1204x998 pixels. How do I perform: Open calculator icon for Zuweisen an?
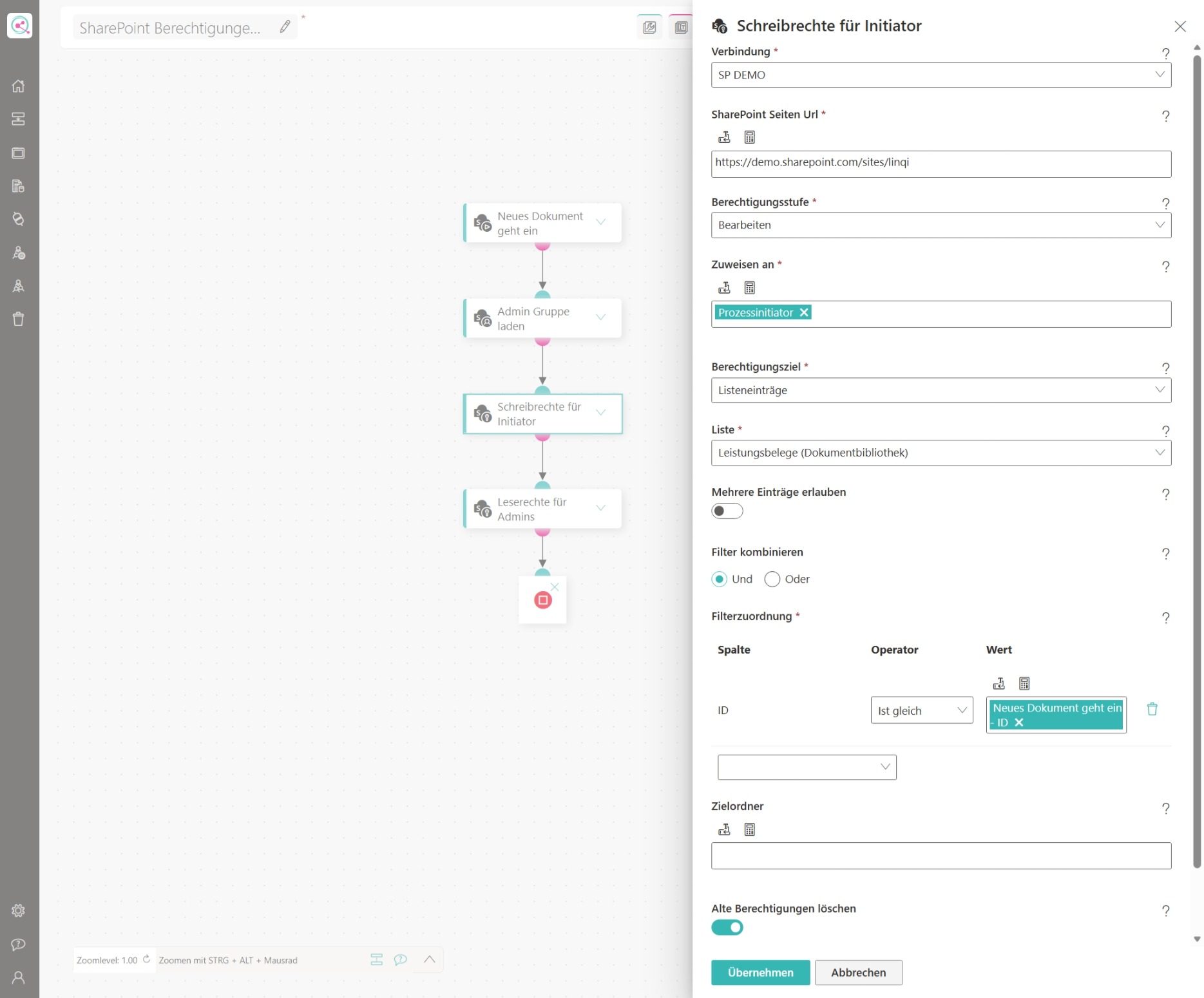pos(750,288)
